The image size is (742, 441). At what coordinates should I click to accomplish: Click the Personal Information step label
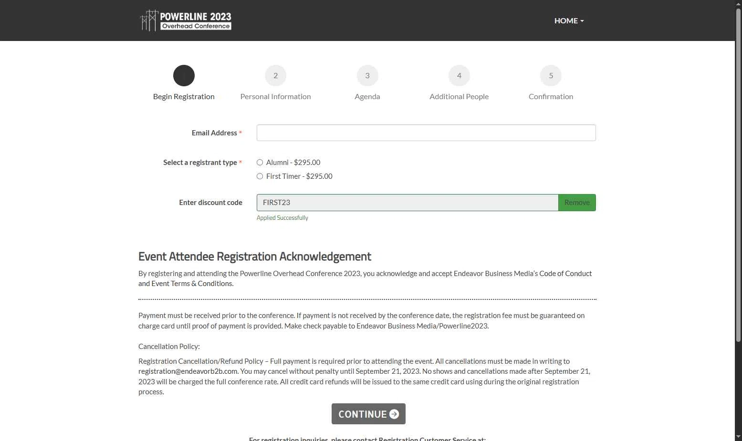[275, 96]
